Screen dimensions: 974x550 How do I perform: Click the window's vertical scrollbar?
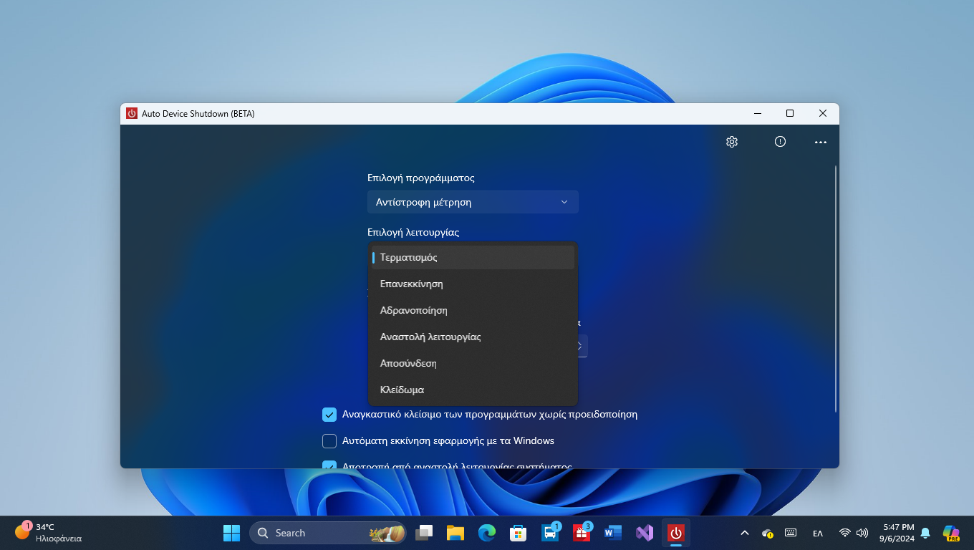tap(835, 289)
